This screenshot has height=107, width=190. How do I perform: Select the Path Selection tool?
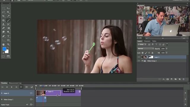[x=3, y=40]
